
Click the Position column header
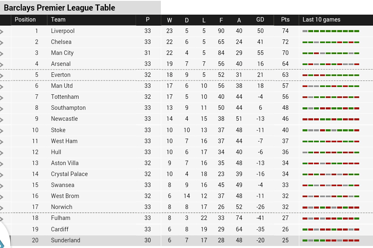25,20
